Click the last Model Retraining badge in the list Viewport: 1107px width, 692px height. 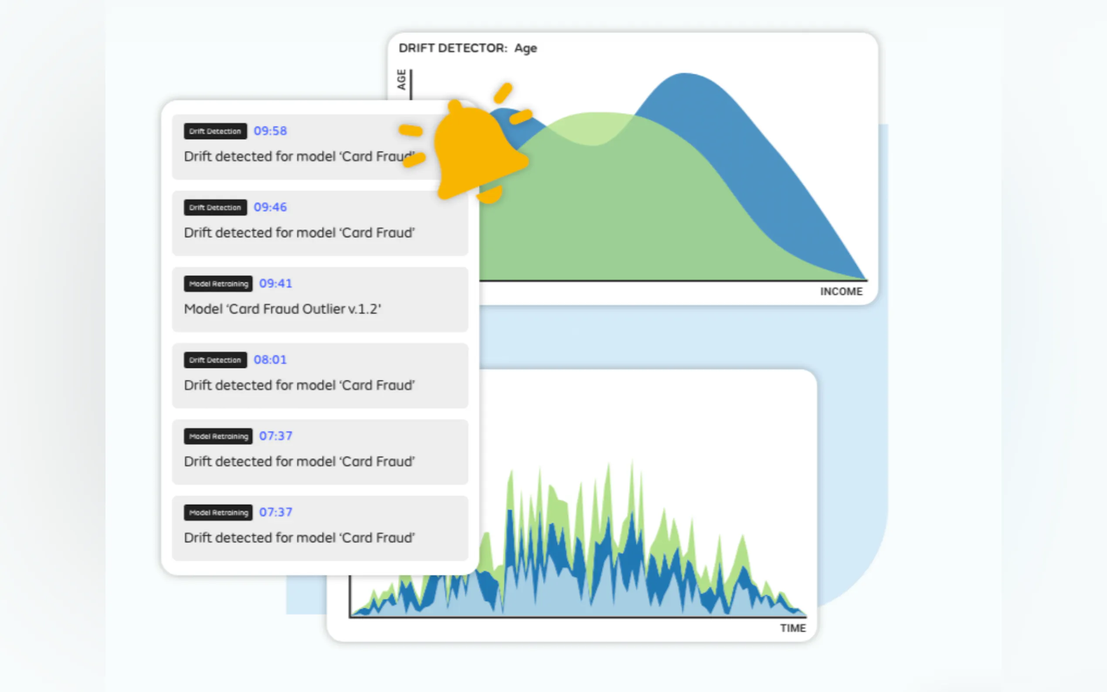point(218,512)
